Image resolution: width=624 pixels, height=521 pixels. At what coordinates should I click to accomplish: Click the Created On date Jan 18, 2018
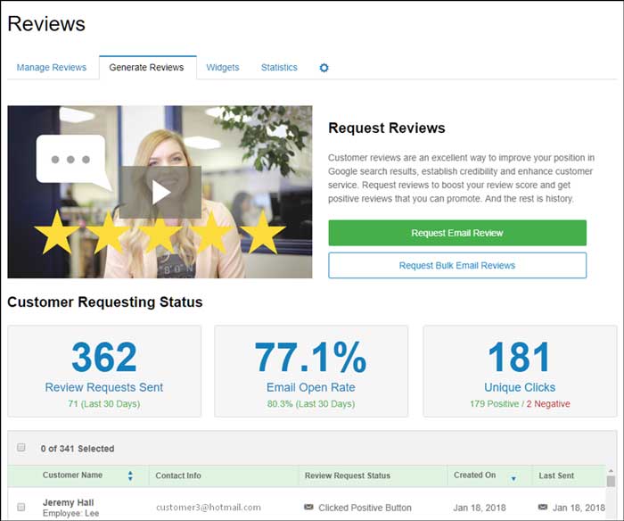[480, 508]
